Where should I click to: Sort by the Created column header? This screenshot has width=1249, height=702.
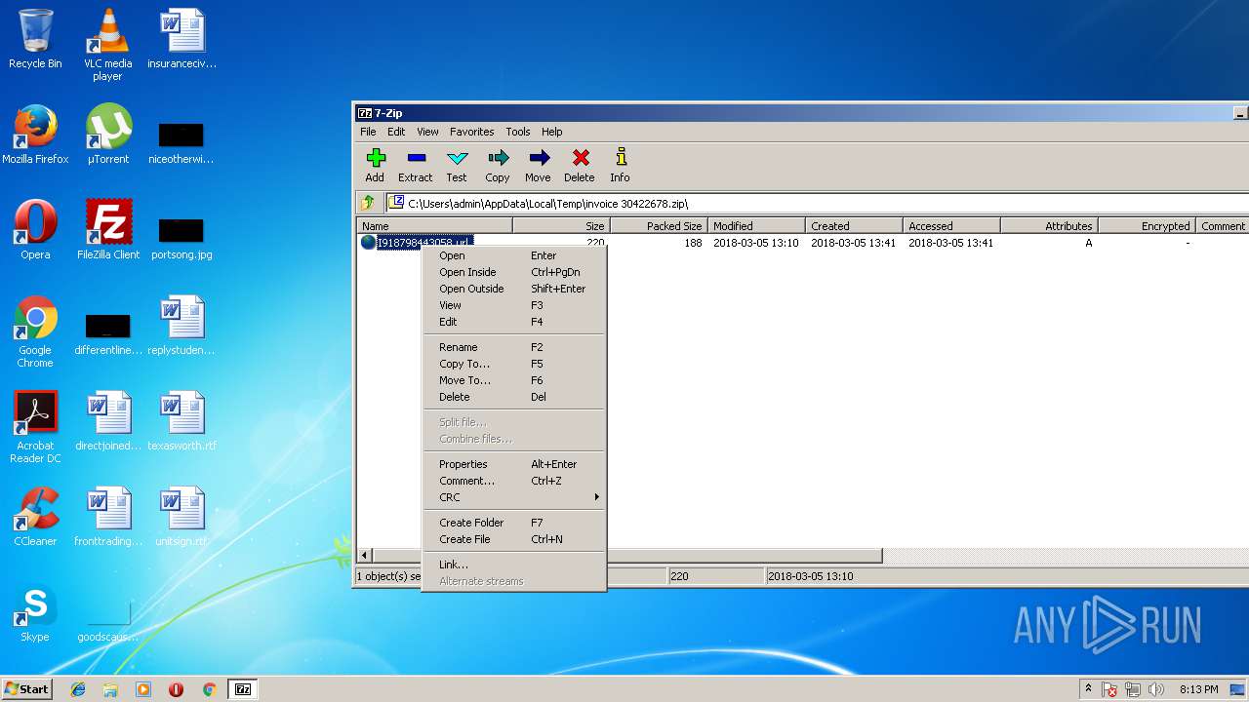pos(854,226)
